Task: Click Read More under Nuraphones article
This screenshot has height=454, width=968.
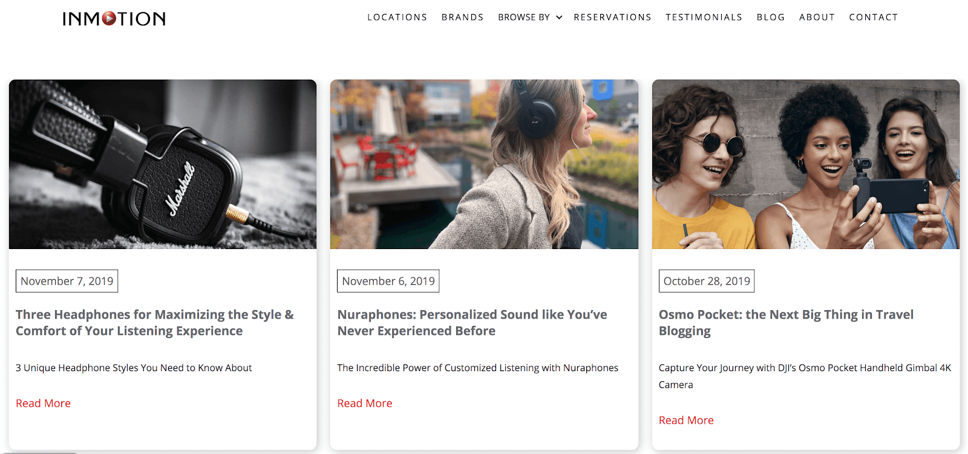Action: click(364, 403)
